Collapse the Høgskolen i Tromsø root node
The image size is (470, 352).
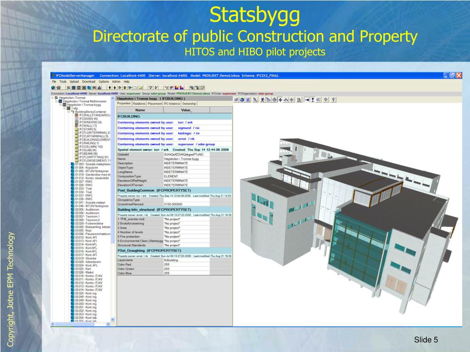[52, 98]
